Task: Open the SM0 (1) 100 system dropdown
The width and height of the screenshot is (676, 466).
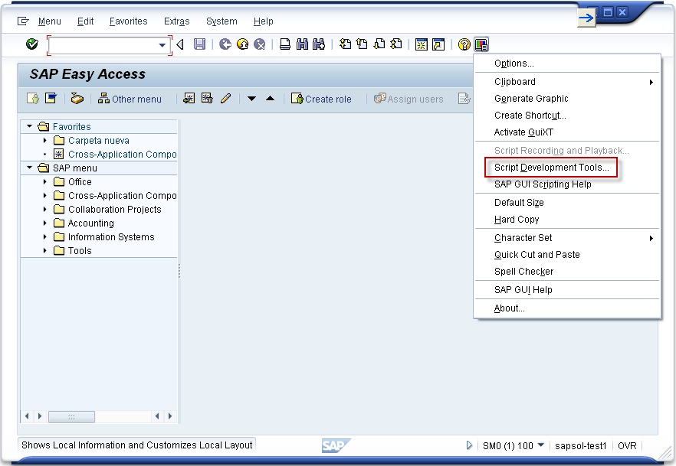Action: 541,445
